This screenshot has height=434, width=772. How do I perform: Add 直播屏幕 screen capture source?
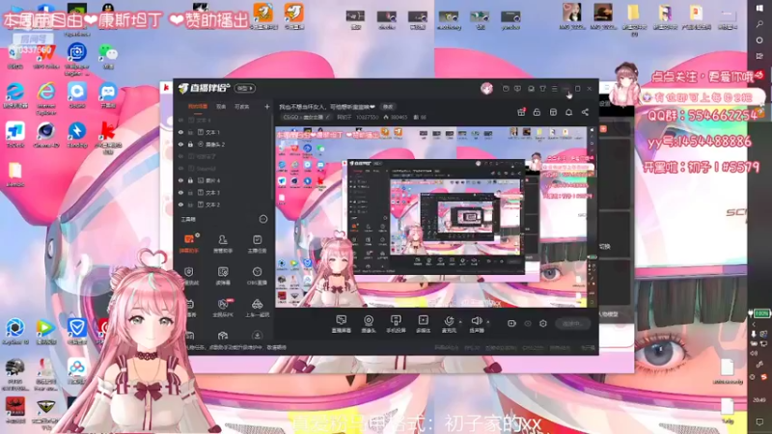coord(341,324)
